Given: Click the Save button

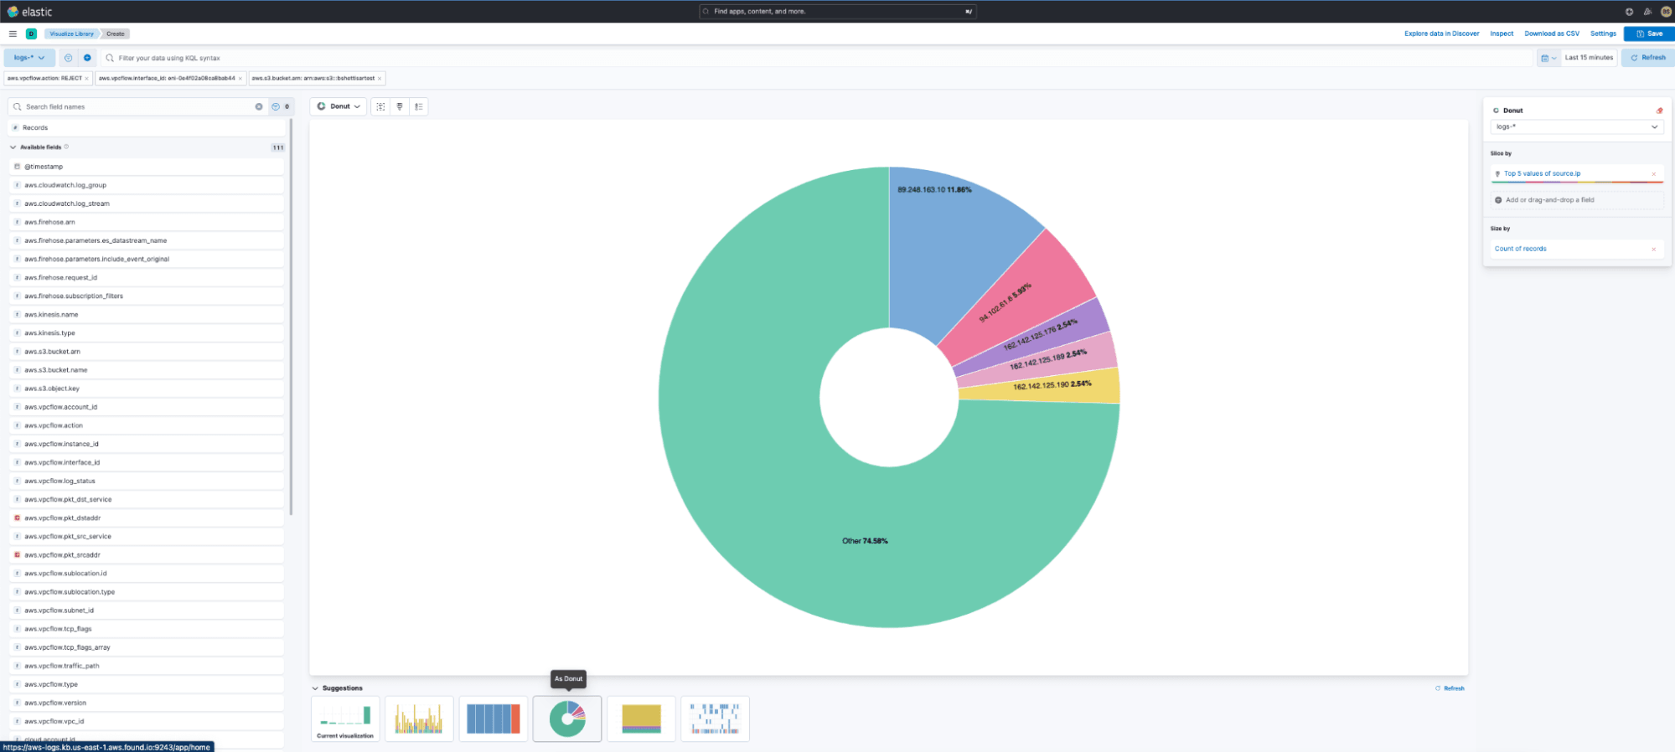Looking at the screenshot, I should tap(1649, 33).
